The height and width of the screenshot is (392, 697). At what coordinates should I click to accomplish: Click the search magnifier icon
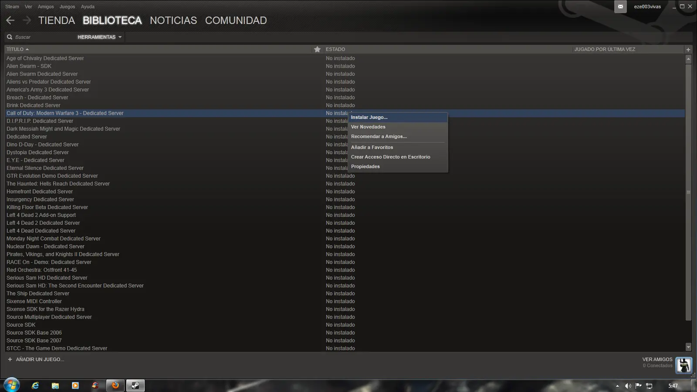(10, 37)
